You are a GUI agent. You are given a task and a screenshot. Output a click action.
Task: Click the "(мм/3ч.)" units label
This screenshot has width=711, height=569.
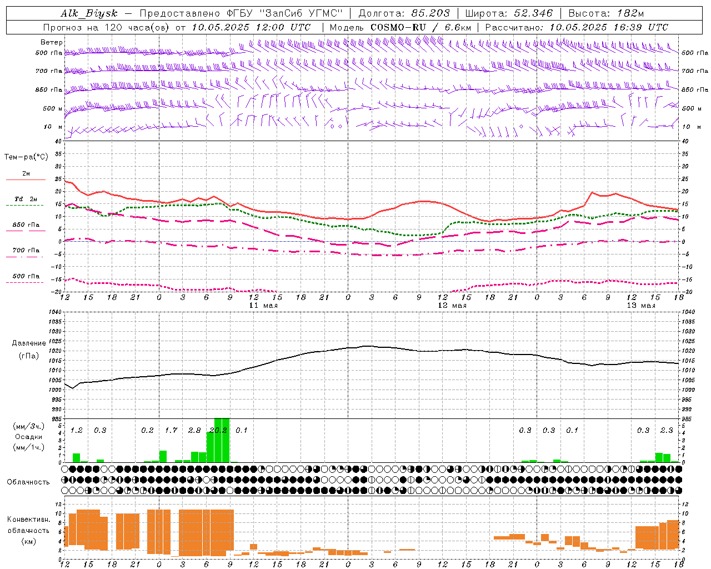click(x=29, y=426)
